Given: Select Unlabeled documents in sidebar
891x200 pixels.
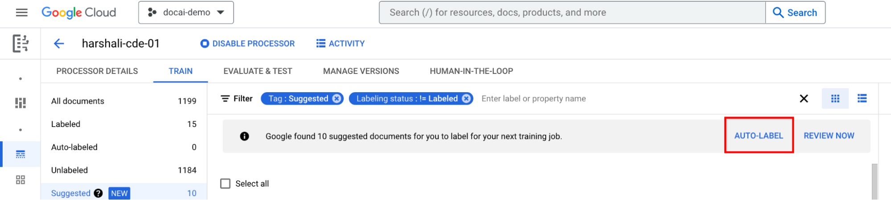Looking at the screenshot, I should pos(70,170).
